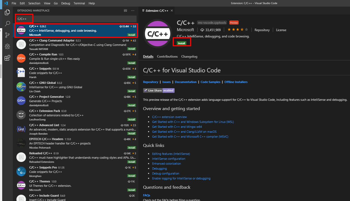Click the ms-vscode.cpptools identifier
The image size is (350, 201).
(212, 23)
